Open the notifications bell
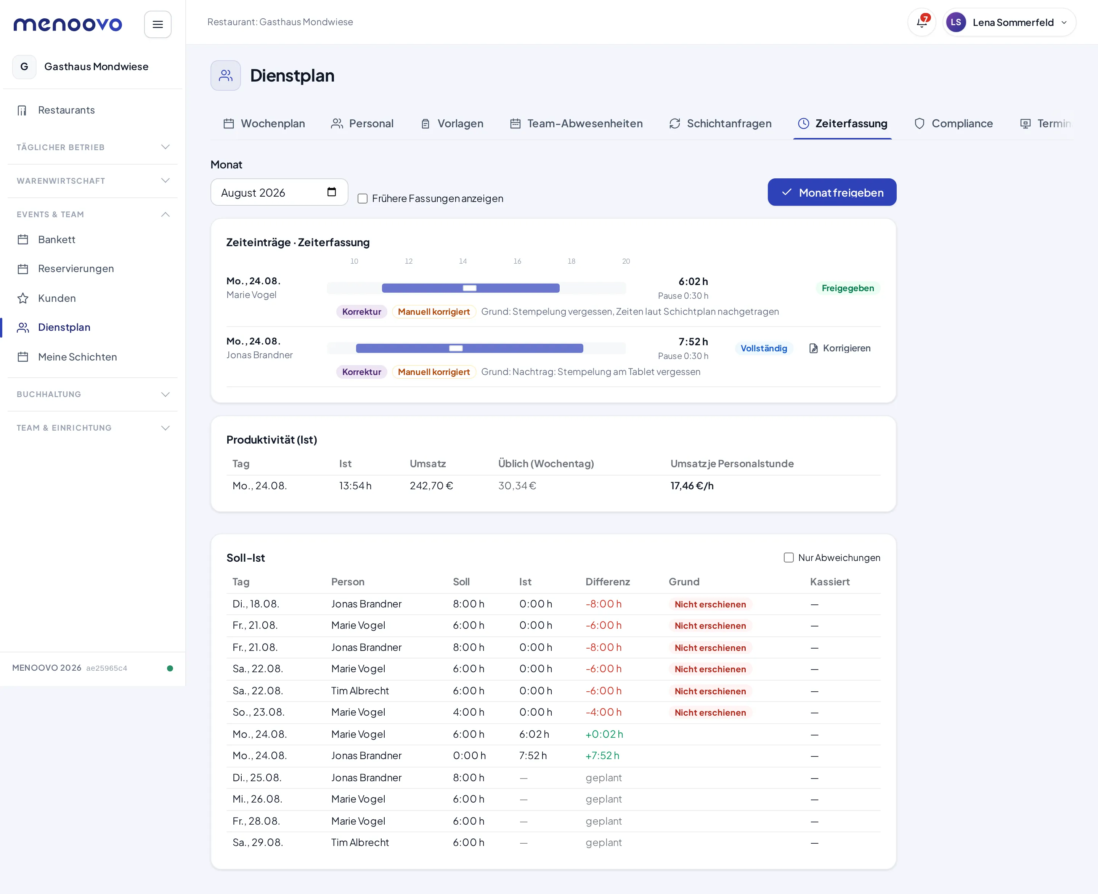 921,22
